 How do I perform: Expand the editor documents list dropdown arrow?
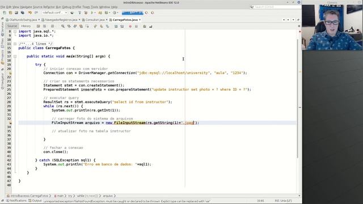coord(293,20)
